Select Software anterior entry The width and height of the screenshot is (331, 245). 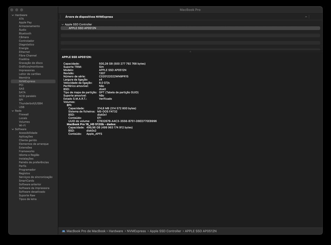point(30,184)
